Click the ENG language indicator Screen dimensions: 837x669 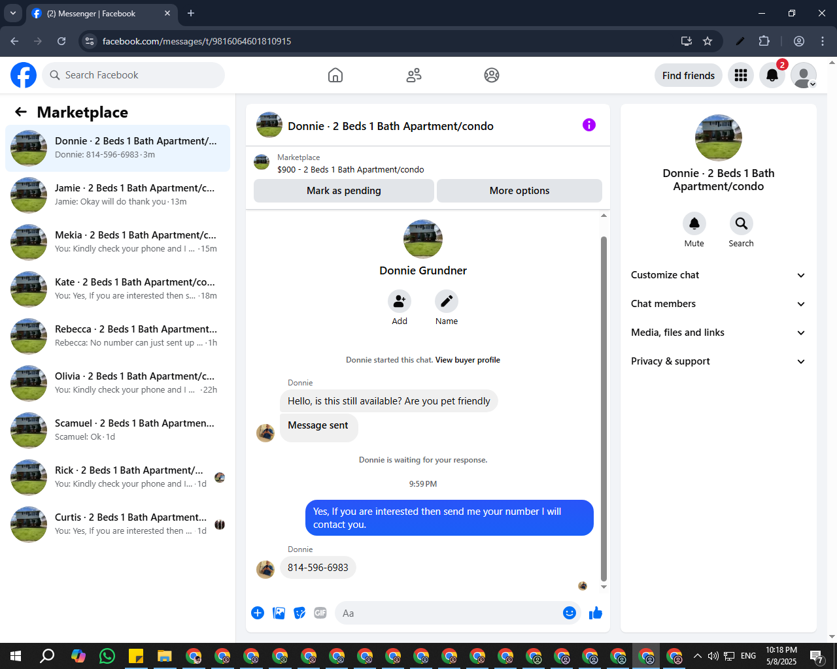coord(749,656)
